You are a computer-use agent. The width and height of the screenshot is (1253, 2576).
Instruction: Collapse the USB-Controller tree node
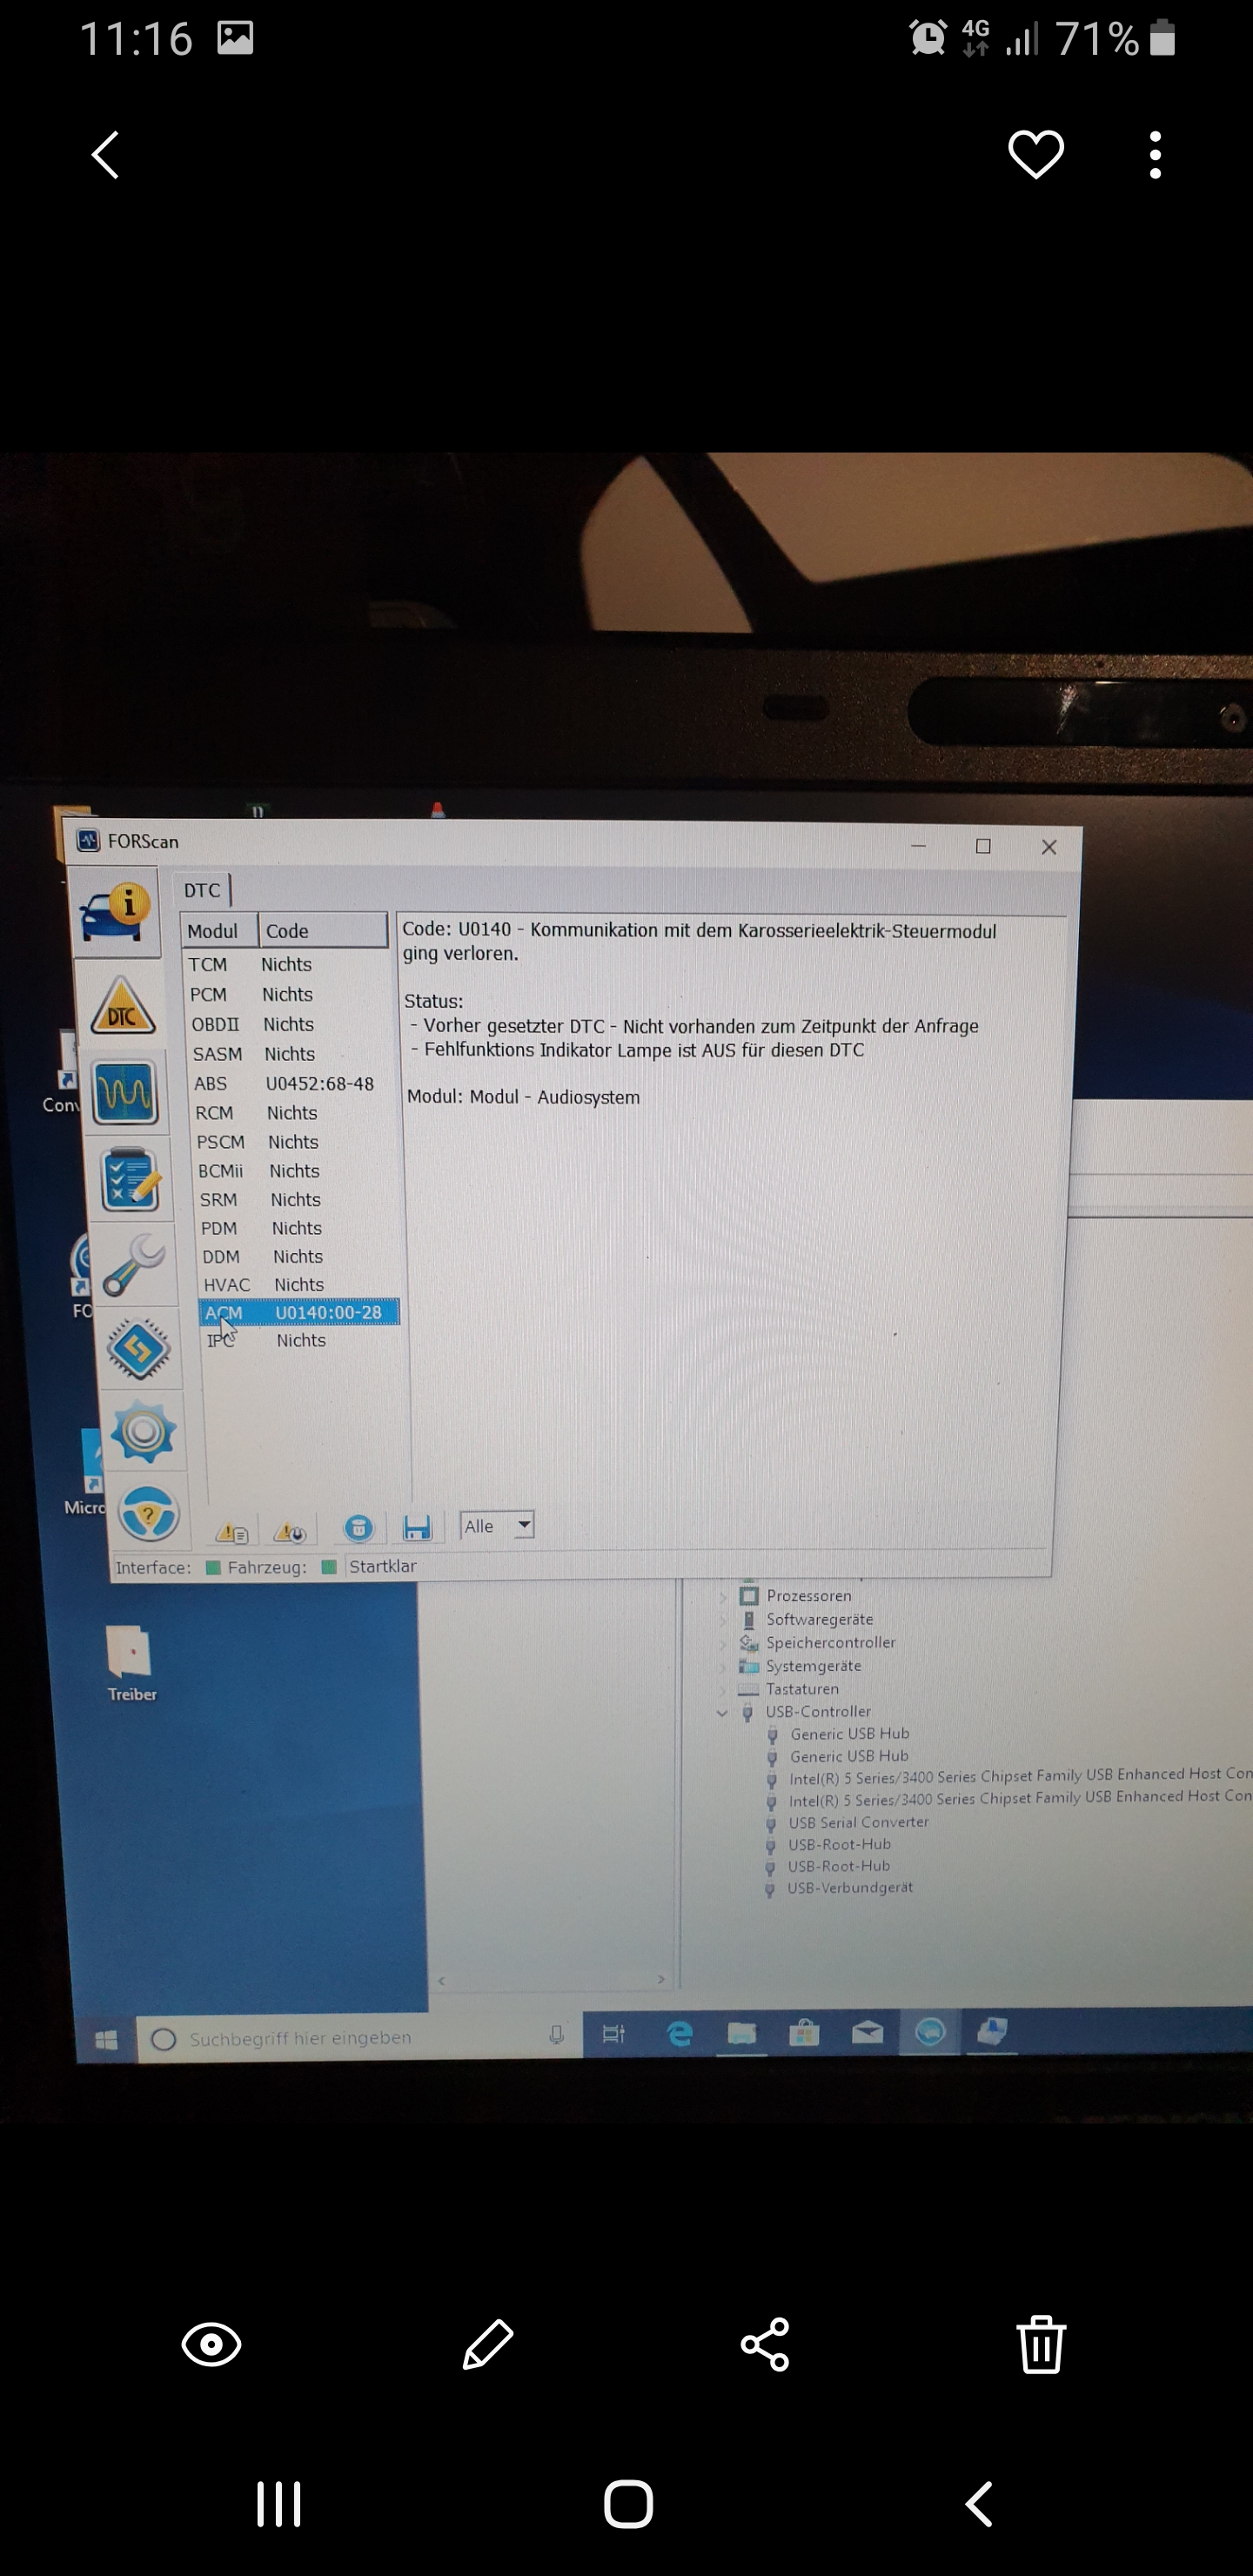[x=722, y=1713]
